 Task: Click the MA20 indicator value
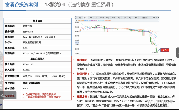coord(94,20)
